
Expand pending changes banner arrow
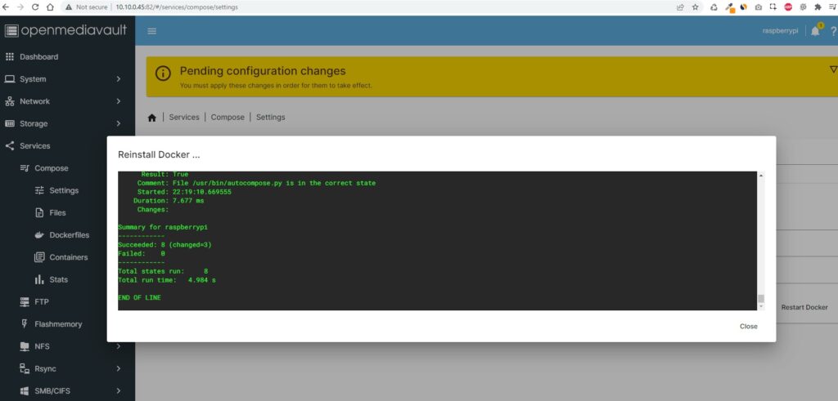pos(833,69)
